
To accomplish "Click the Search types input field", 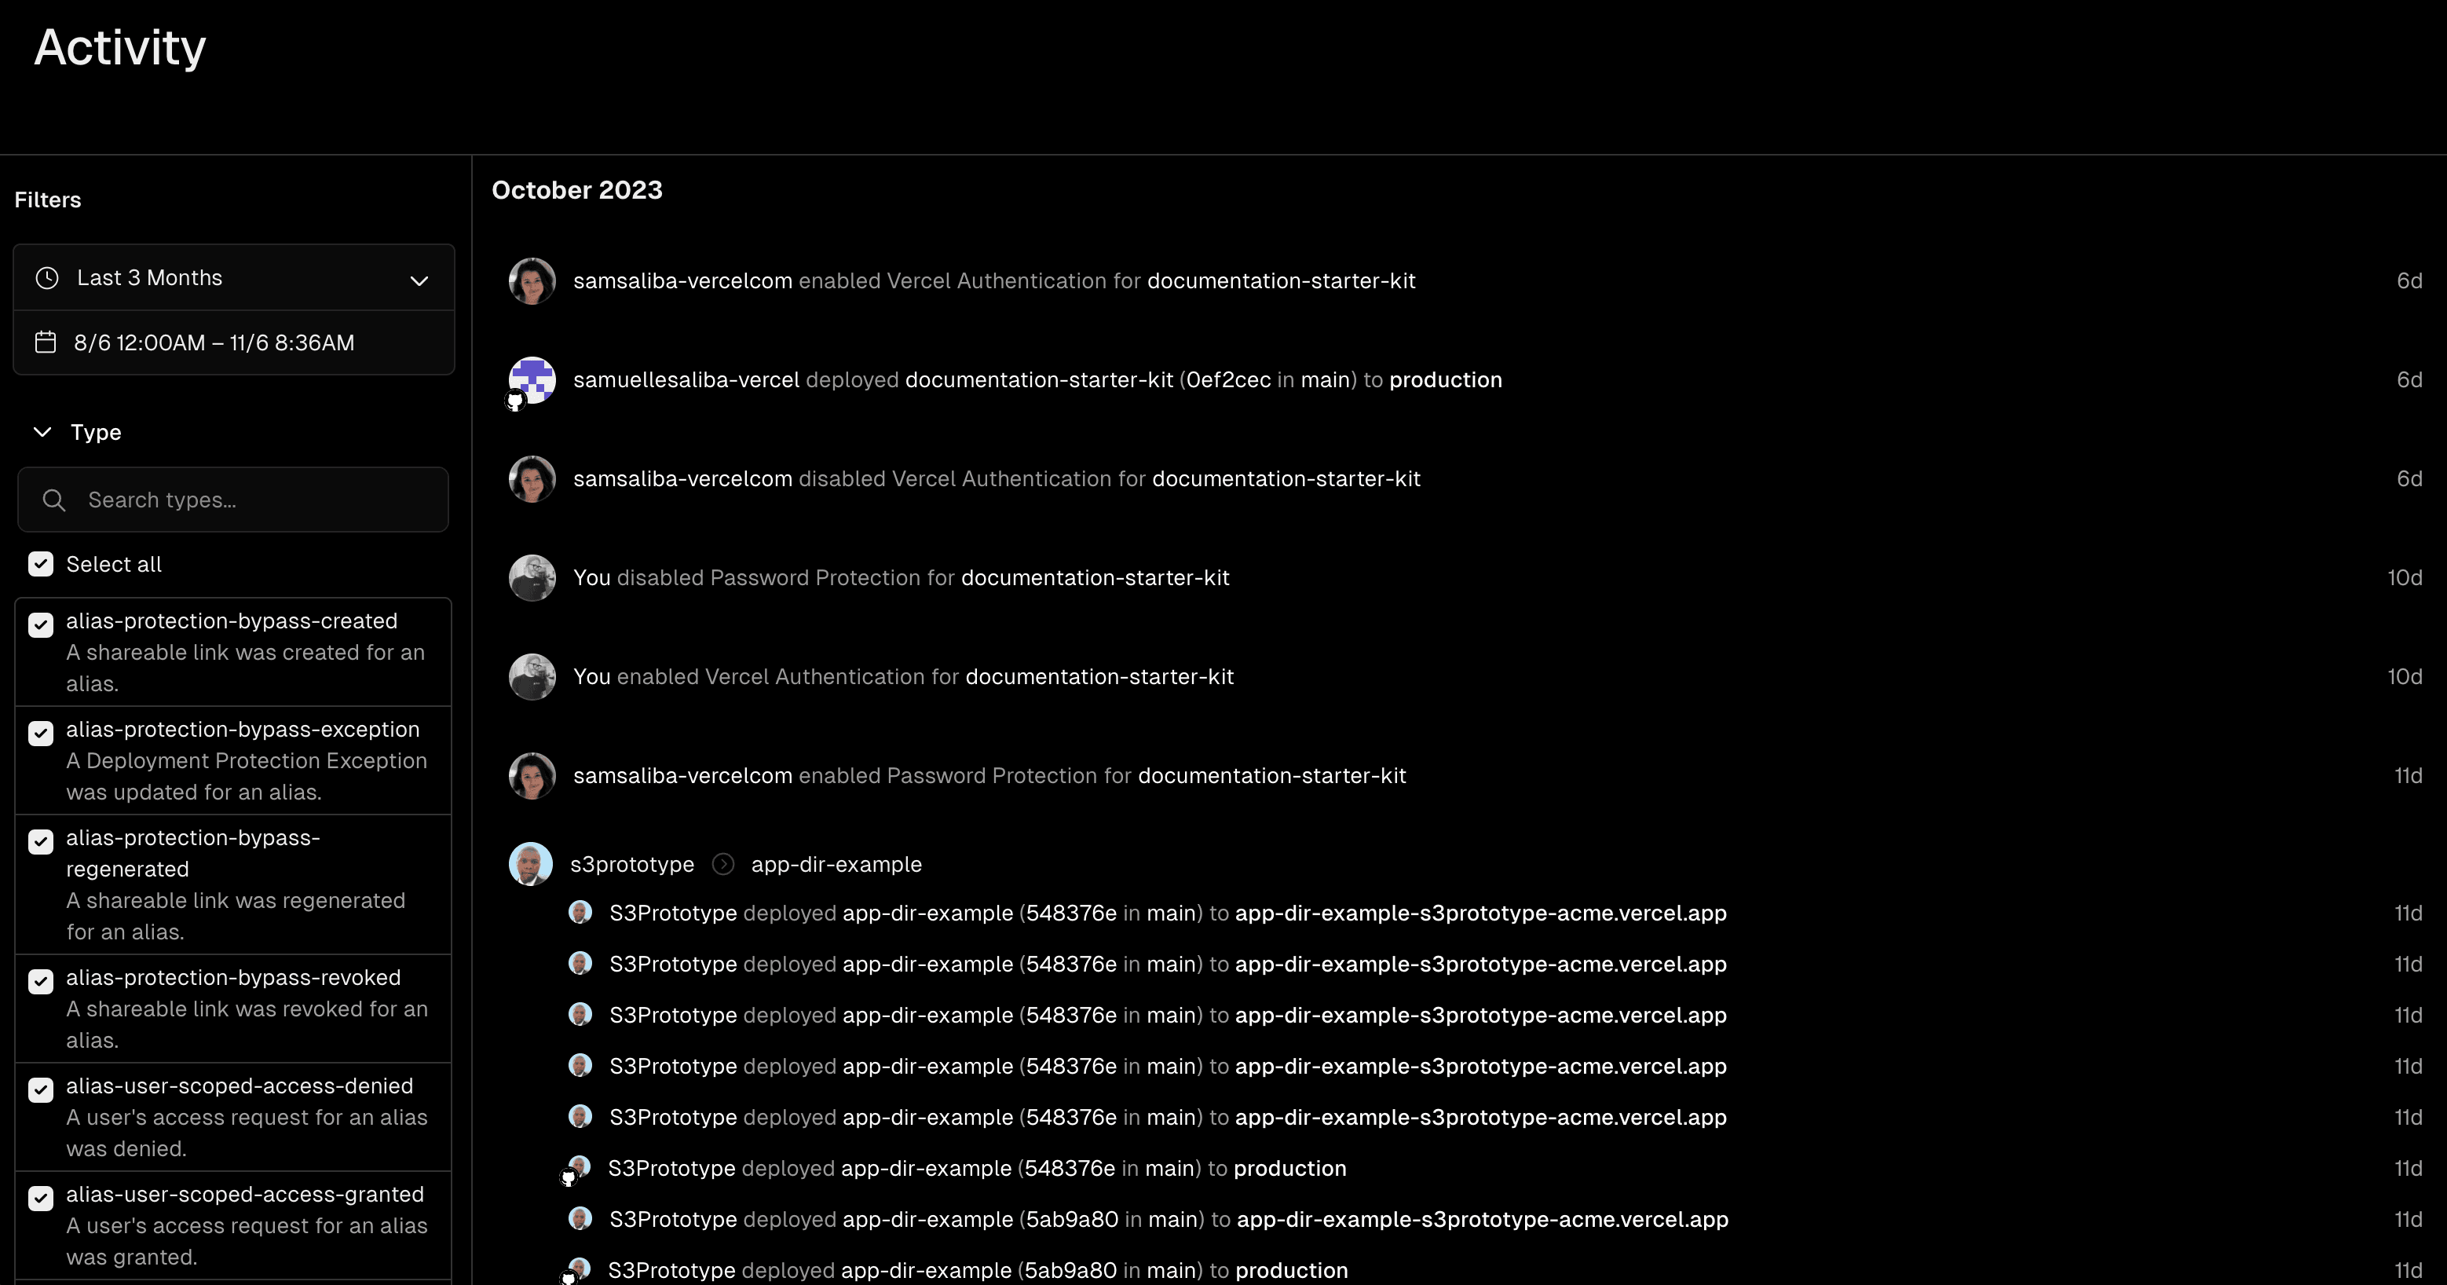I will coord(257,500).
